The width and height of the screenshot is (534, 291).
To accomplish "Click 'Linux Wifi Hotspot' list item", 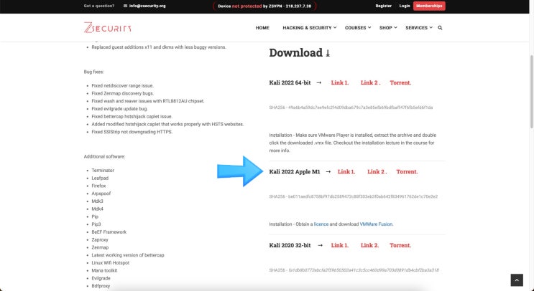I will (111, 263).
